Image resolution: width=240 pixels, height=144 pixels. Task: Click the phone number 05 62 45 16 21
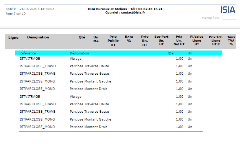(x=150, y=9)
